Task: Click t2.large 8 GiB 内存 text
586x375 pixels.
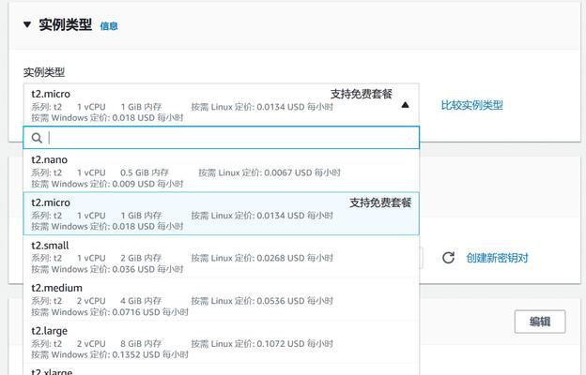Action: [141, 344]
